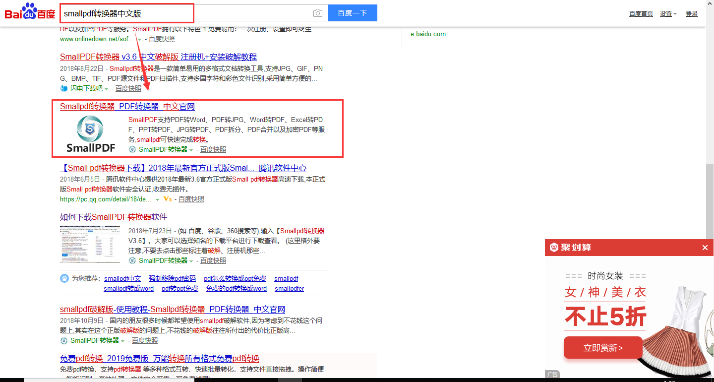Open 百度快照 for smallpdf破解版 result
This screenshot has height=382, width=714.
tap(145, 341)
